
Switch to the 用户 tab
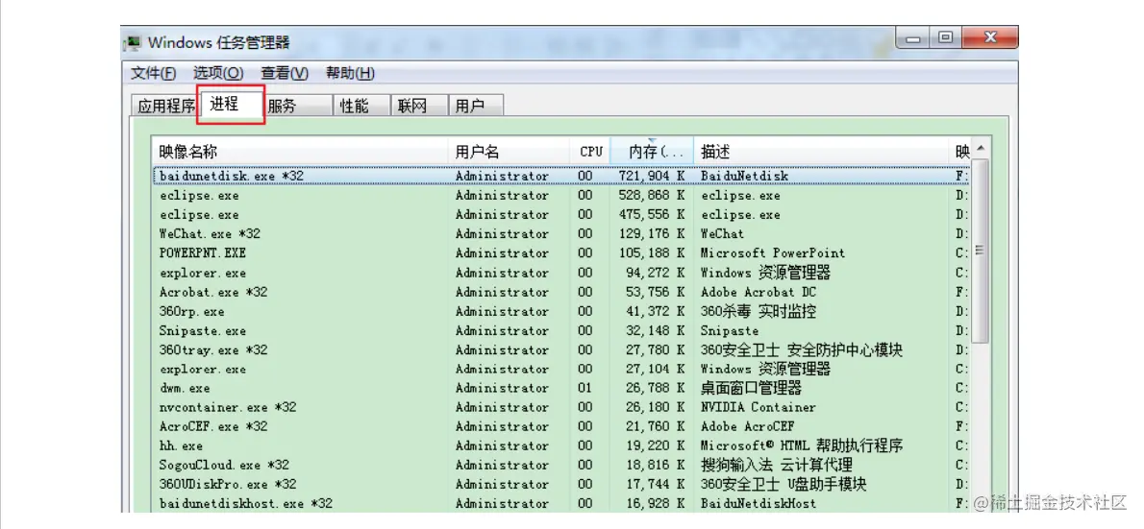[476, 106]
